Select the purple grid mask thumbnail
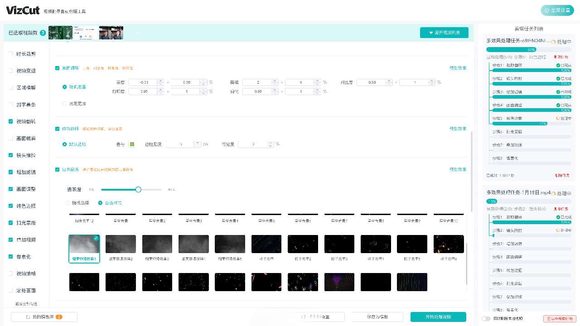 click(x=339, y=282)
